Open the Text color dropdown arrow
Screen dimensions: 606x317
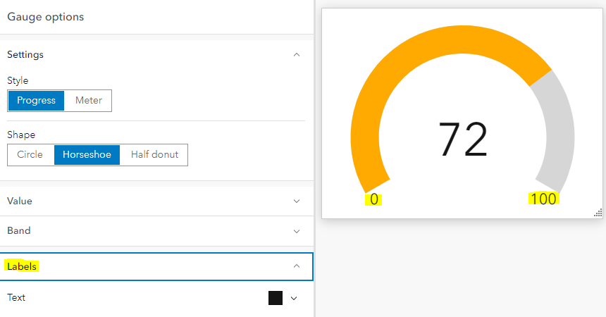tap(294, 298)
